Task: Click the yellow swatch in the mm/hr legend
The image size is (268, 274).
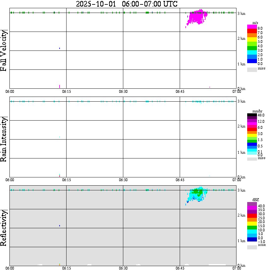Action: [252, 135]
